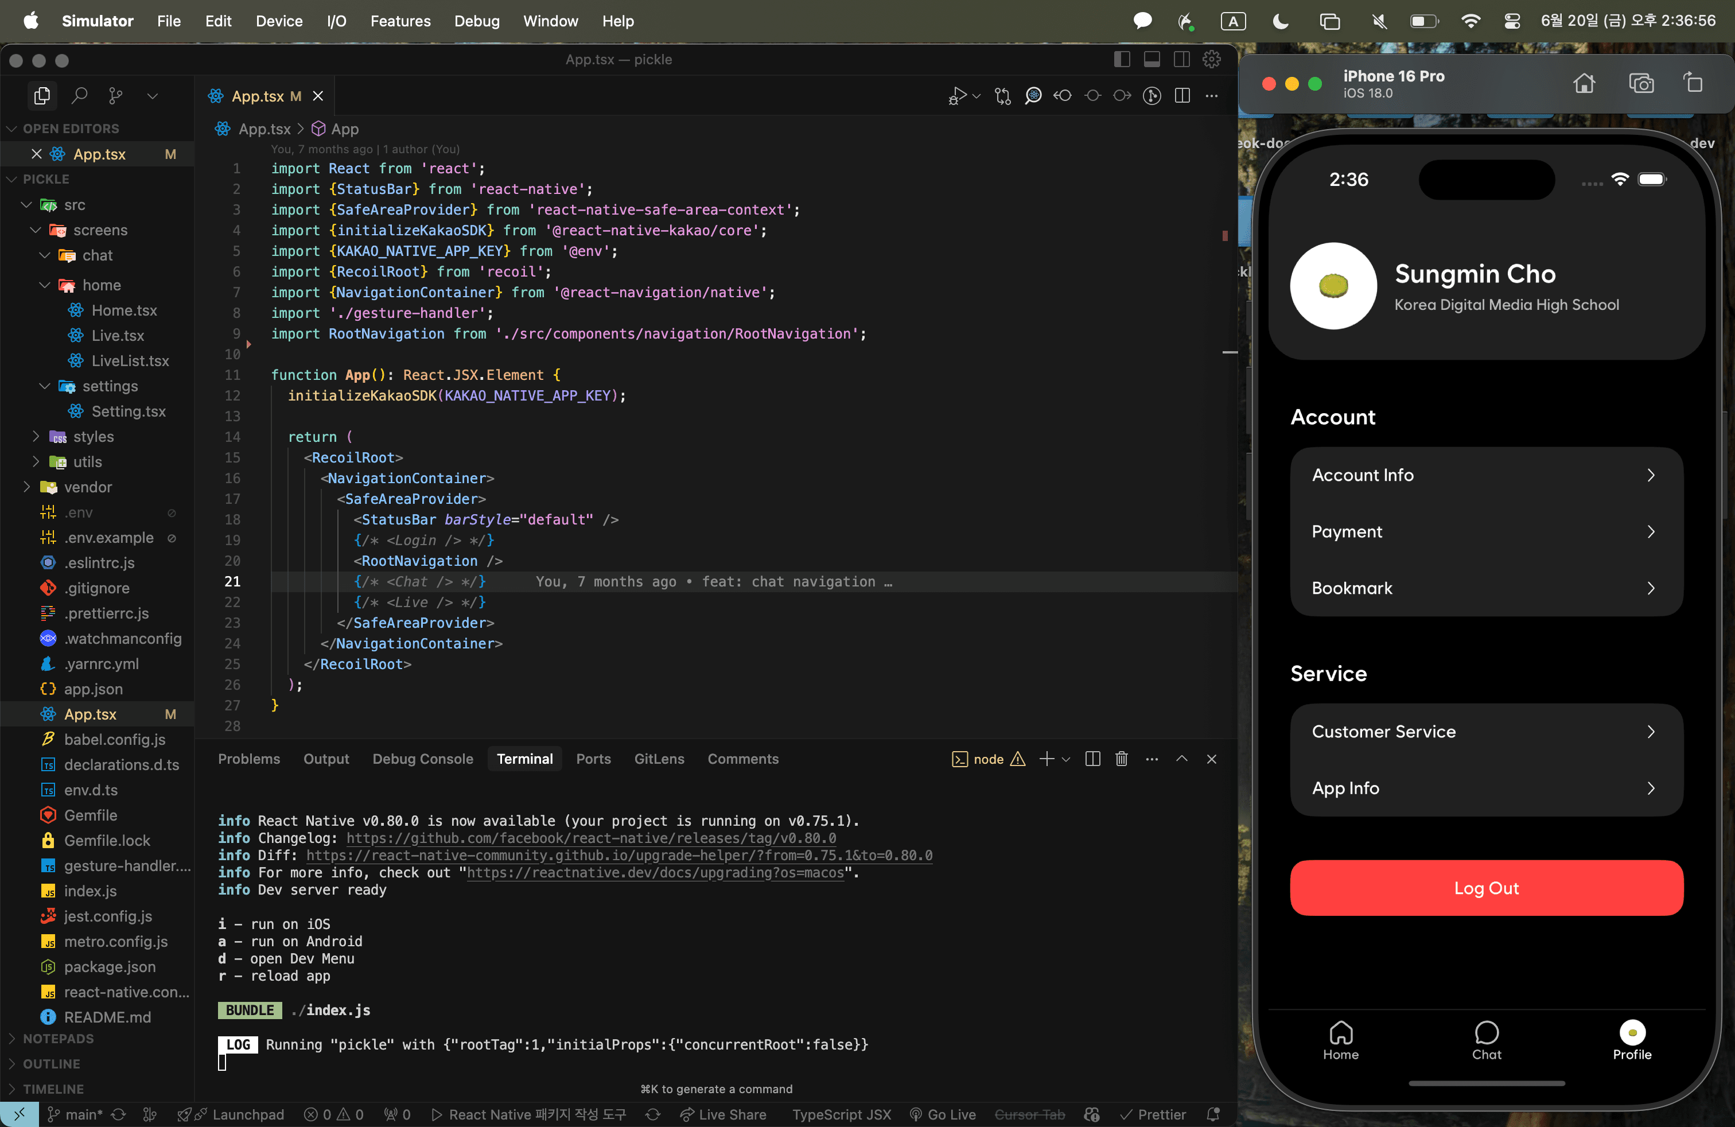Image resolution: width=1735 pixels, height=1127 pixels.
Task: Open the React Native changelog link
Action: click(x=591, y=838)
